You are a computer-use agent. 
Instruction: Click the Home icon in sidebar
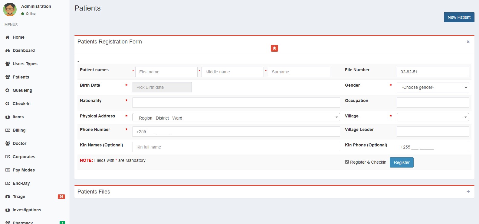pos(8,37)
